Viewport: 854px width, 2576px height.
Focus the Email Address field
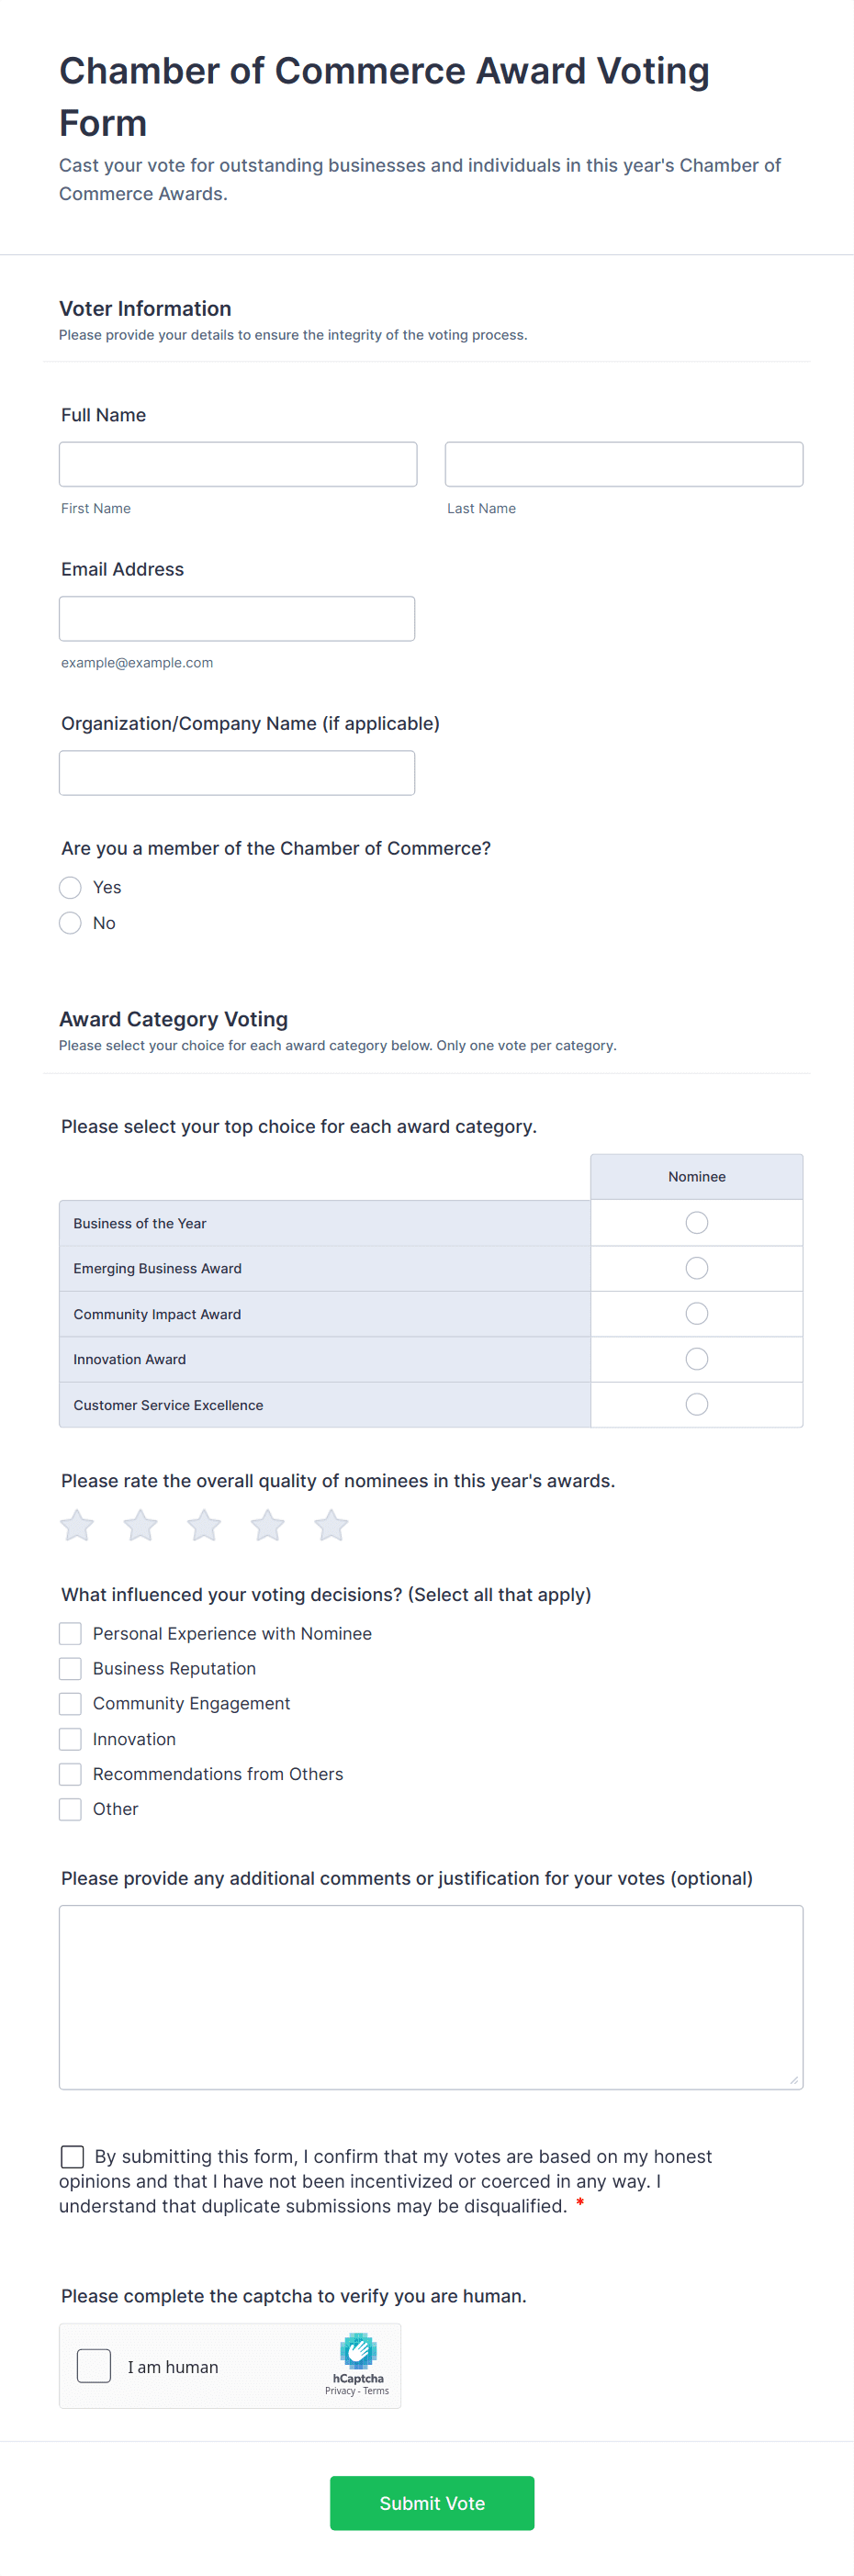237,619
